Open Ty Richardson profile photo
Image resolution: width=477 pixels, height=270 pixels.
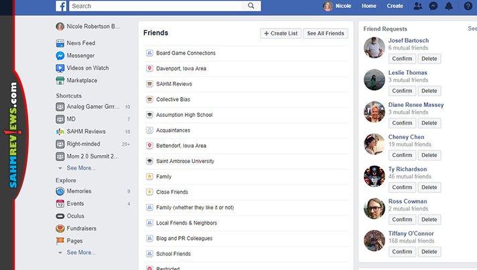click(374, 176)
